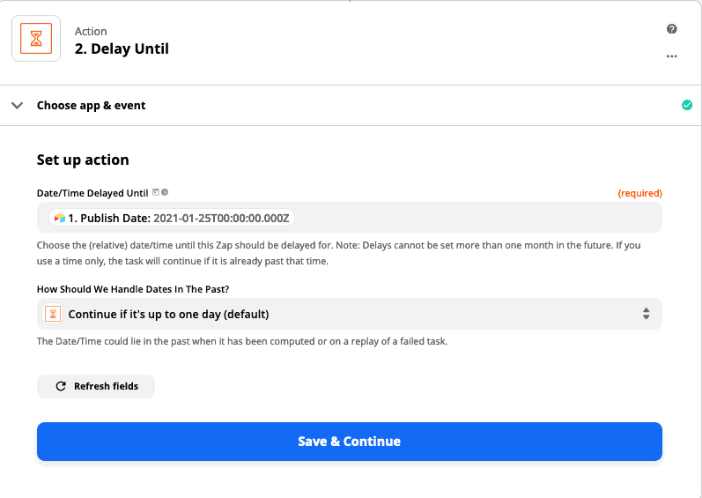The height and width of the screenshot is (498, 702).
Task: Open the Handle Dates In The Past dropdown
Action: (x=349, y=314)
